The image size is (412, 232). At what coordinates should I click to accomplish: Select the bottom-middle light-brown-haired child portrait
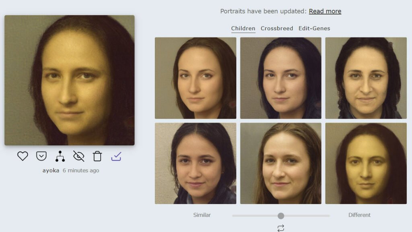[281, 164]
